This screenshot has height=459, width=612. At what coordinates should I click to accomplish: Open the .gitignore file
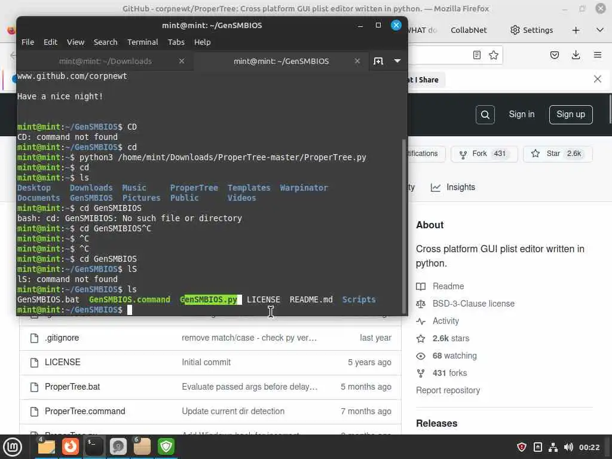coord(62,338)
